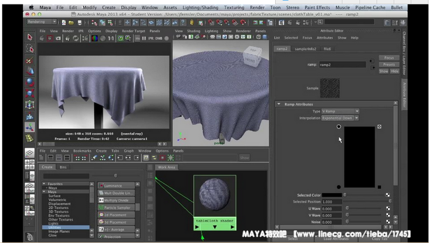Click Hypershade clear graph broom icon
The image size is (429, 243).
pos(94,157)
